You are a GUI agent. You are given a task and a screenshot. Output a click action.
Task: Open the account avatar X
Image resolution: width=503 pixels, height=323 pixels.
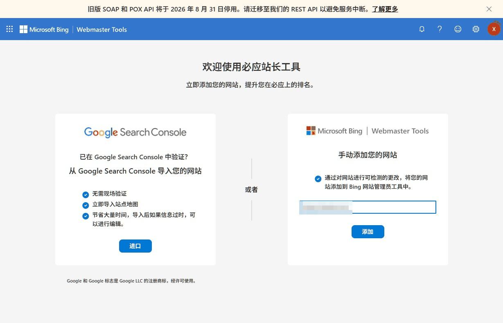click(494, 29)
